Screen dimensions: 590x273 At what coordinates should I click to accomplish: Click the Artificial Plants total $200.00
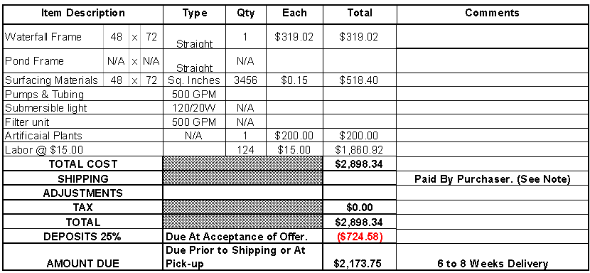point(359,136)
